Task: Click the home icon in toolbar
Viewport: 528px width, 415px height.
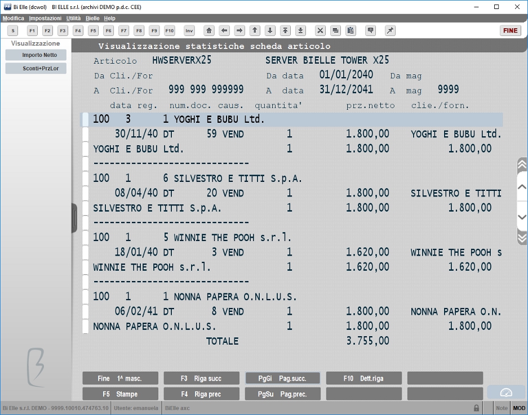Action: [x=209, y=30]
